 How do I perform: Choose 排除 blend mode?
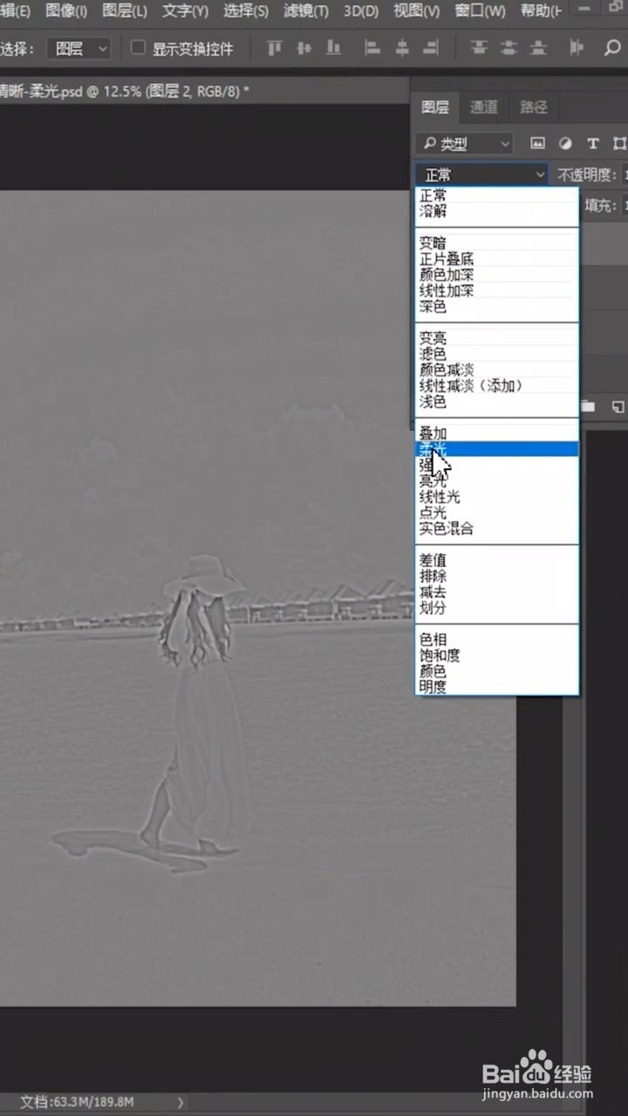pos(495,576)
